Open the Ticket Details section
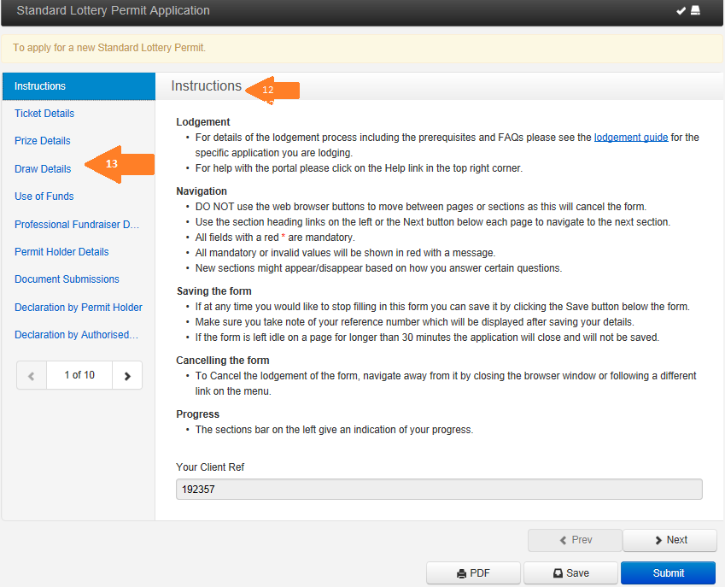Screen dimensions: 725x587 [x=44, y=114]
